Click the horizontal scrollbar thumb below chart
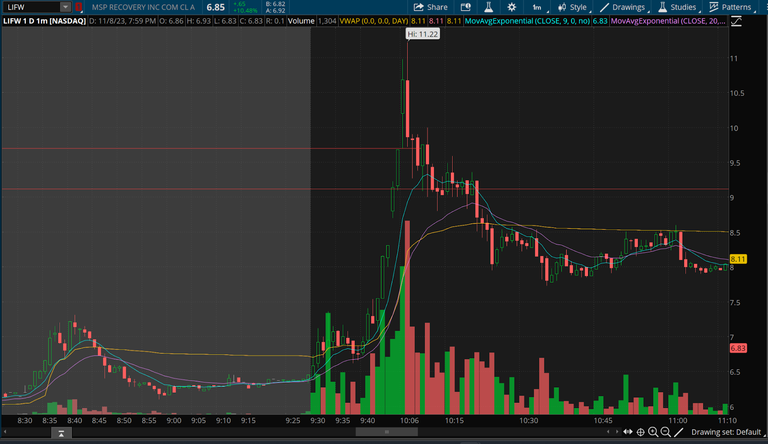768x444 pixels. (386, 432)
